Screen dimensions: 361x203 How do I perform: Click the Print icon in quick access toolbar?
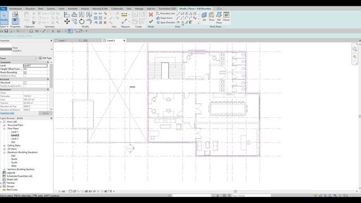coord(31,31)
